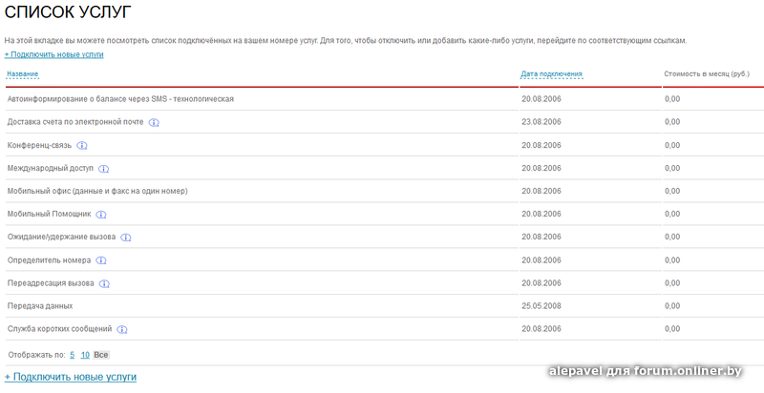Viewport: 764px width, 393px height.
Task: Click top Подключить новые услуги link
Action: [54, 54]
